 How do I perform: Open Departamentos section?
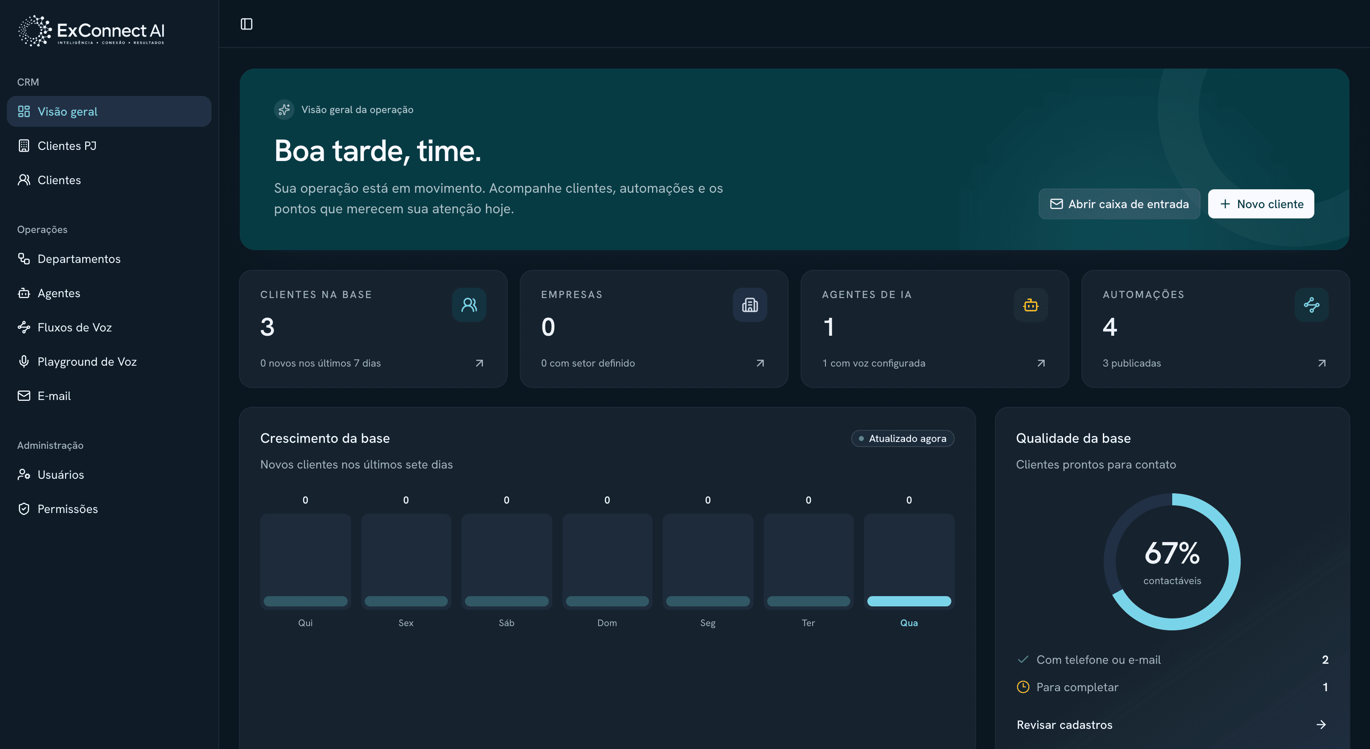coord(109,259)
